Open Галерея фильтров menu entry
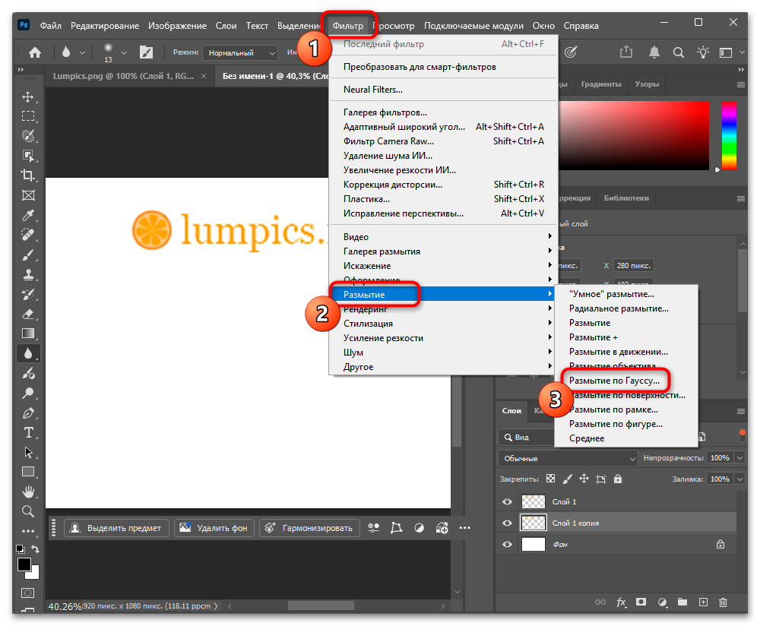 click(385, 112)
